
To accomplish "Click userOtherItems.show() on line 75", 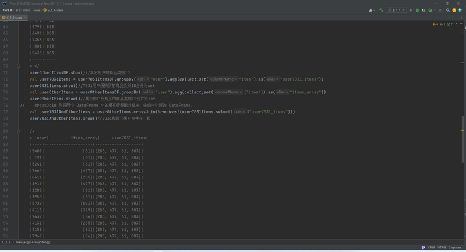I will [55, 99].
